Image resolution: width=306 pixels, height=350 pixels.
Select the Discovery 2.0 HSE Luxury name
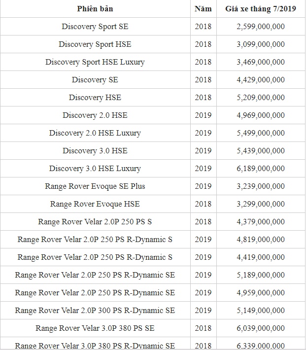pyautogui.click(x=95, y=133)
